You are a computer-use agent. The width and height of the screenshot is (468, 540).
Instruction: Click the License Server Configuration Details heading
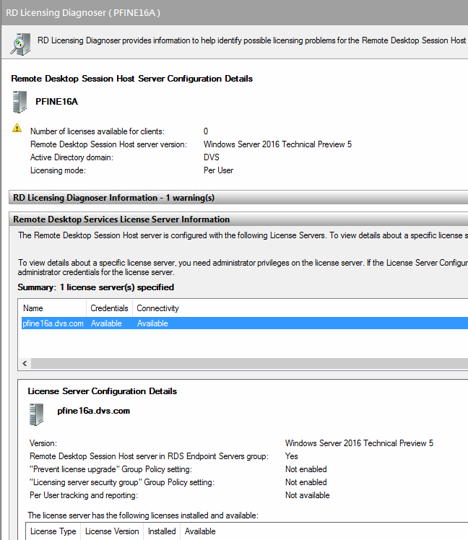tap(102, 391)
